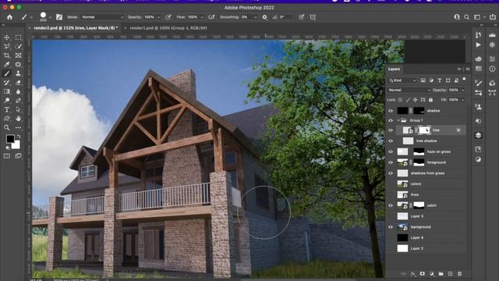The height and width of the screenshot is (281, 499).
Task: Select the Rectangular Marquee tool
Action: tap(19, 37)
